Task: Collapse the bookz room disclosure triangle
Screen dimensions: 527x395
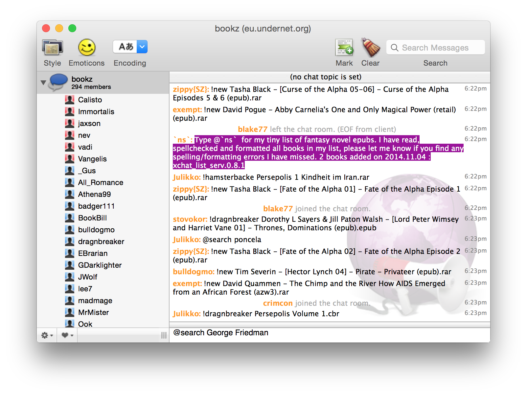Action: (43, 83)
